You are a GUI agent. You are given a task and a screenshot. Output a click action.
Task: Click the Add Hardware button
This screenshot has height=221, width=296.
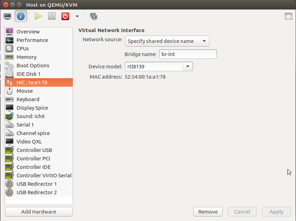[39, 212]
